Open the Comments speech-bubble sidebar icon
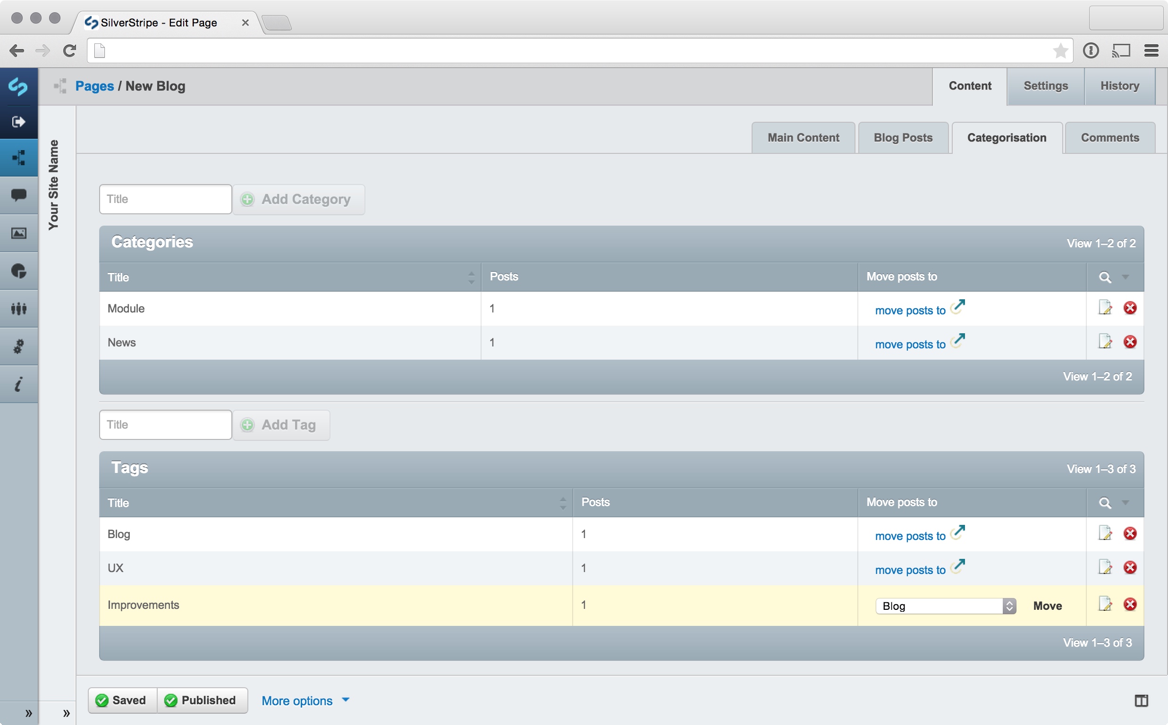Image resolution: width=1168 pixels, height=725 pixels. 19,195
